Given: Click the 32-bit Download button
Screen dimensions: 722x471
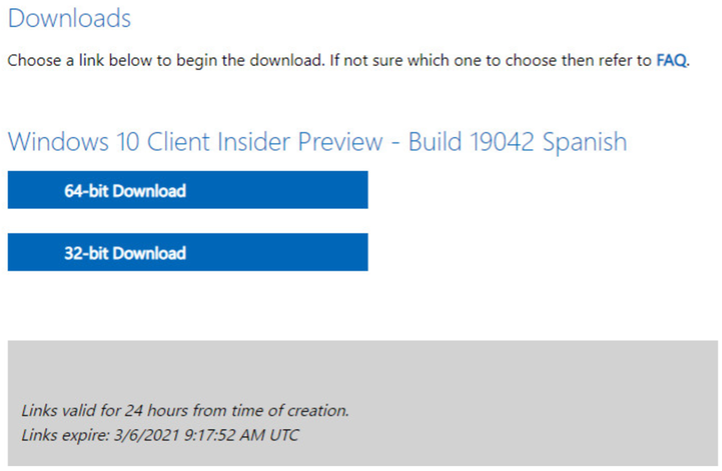Looking at the screenshot, I should tap(188, 253).
